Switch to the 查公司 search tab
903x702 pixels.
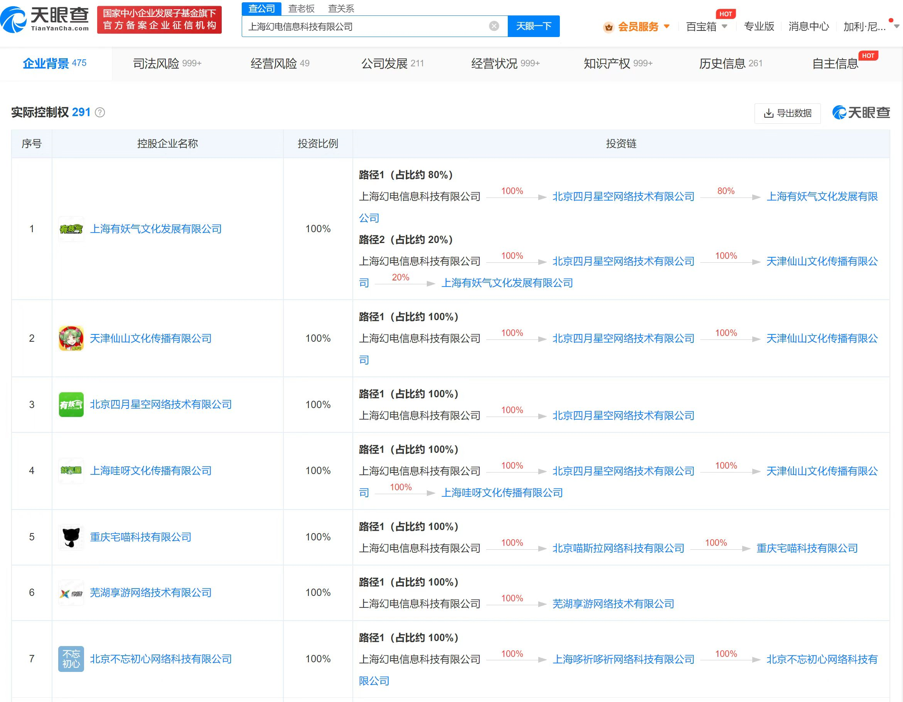(x=261, y=8)
